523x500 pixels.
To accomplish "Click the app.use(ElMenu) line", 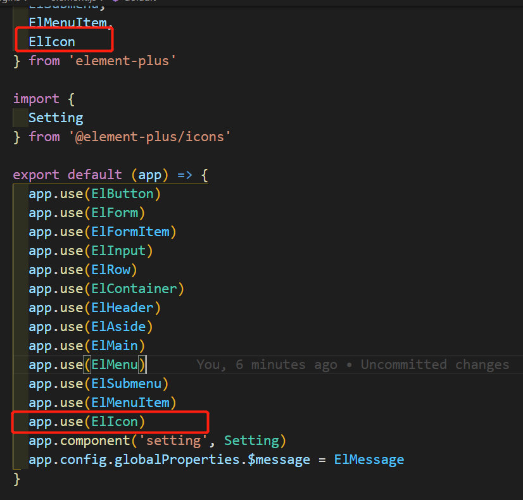I will click(x=87, y=365).
